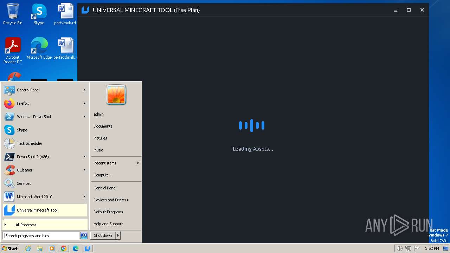Viewport: 450px width, 253px height.
Task: Open Microsoft Edge desktop shortcut
Action: point(39,48)
